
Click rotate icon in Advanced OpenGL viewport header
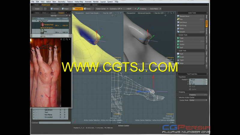[x=168, y=13]
